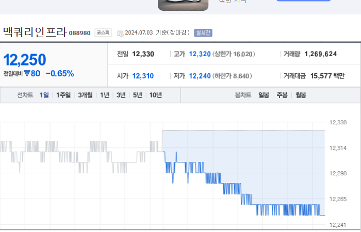
Task: Switch to 주봉 candlestick chart
Action: point(282,95)
